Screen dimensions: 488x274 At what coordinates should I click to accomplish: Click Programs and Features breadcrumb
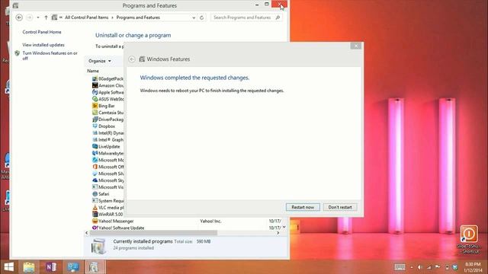pyautogui.click(x=138, y=18)
